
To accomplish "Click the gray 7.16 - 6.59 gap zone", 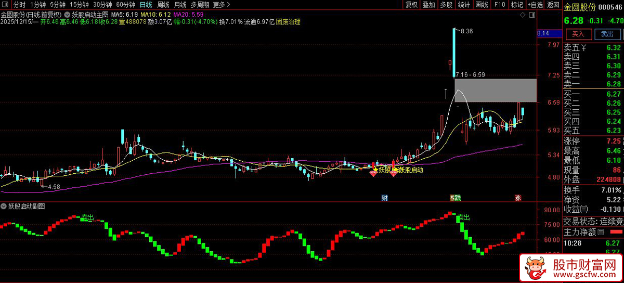I will [496, 91].
